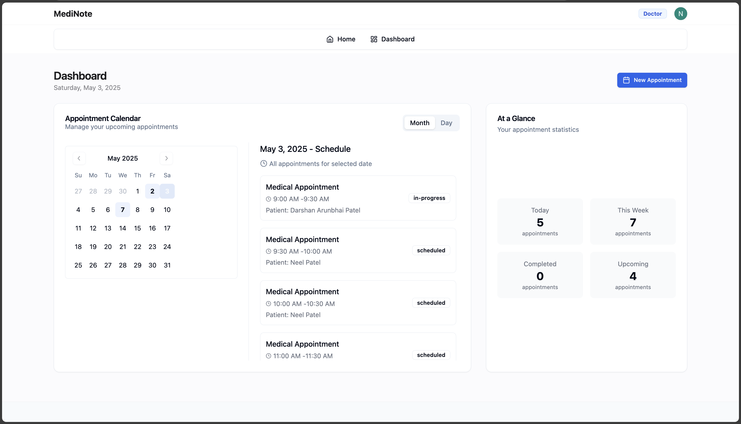Go to previous month in calendar
This screenshot has height=424, width=741.
[79, 158]
